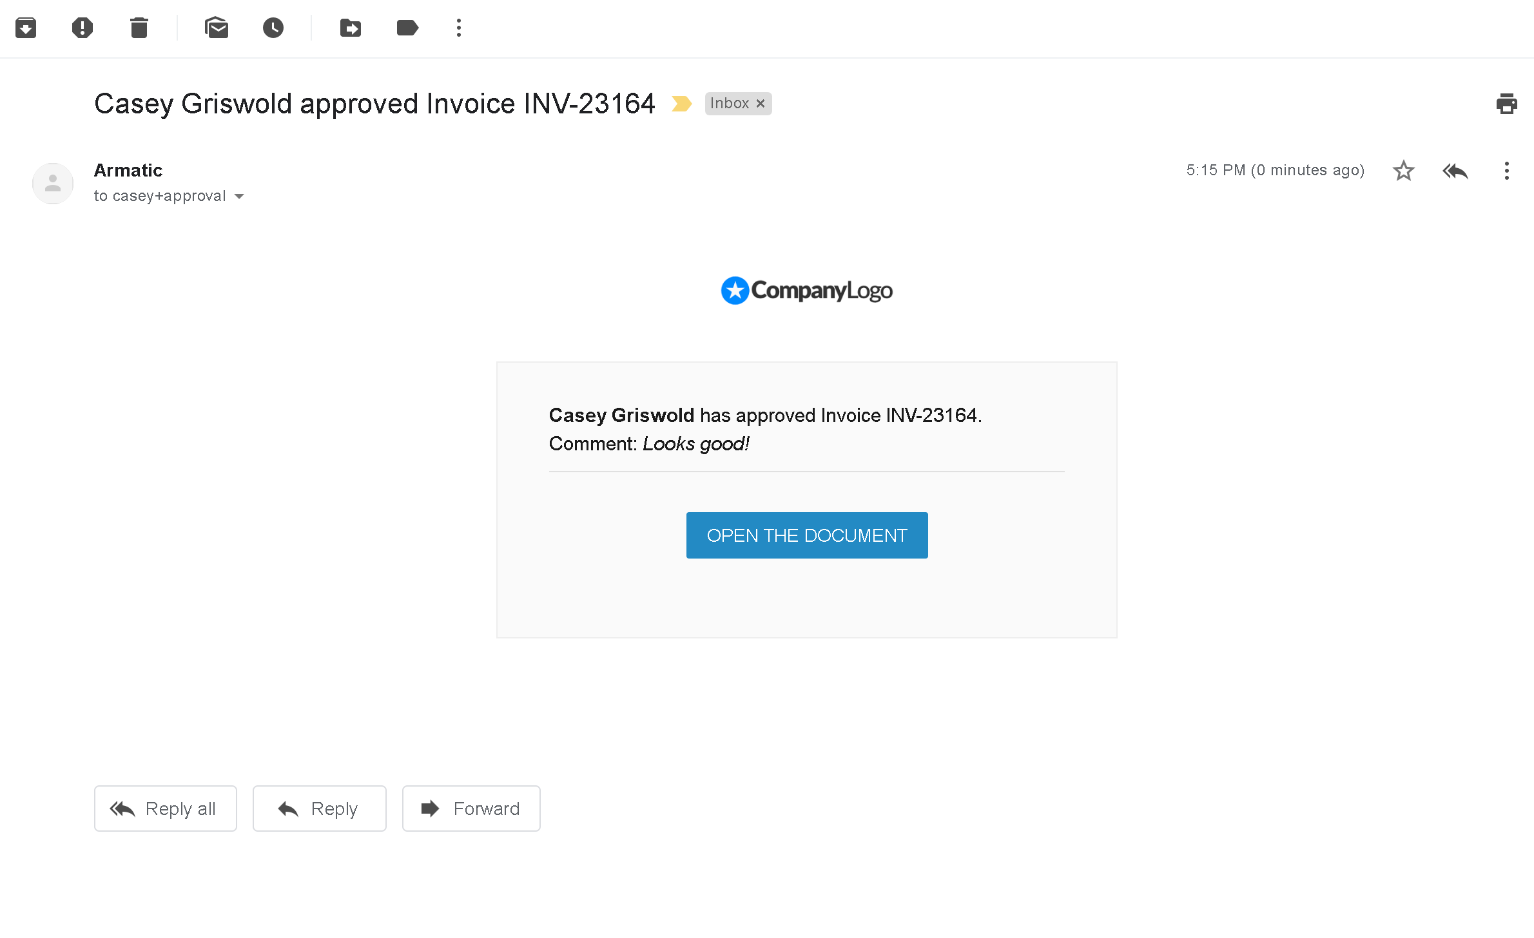Viewport: 1534px width, 938px height.
Task: Click the CompanyLogo image
Action: 807,291
